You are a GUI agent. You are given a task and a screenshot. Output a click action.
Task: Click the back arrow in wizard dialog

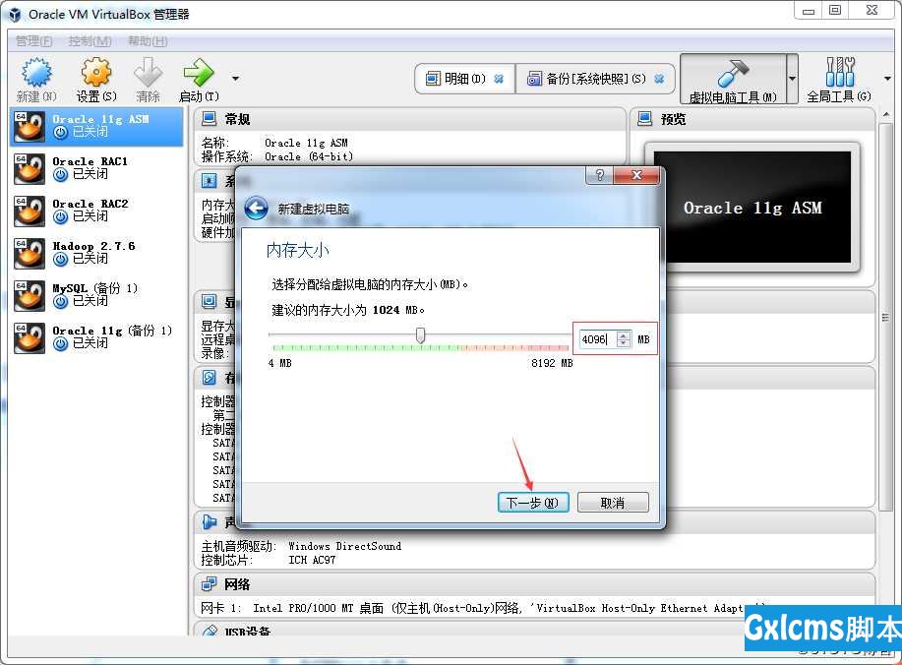tap(256, 209)
